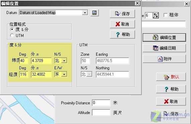191x124 pixels.
Task: Open 帮助 in the background window
Action: [x=171, y=89]
